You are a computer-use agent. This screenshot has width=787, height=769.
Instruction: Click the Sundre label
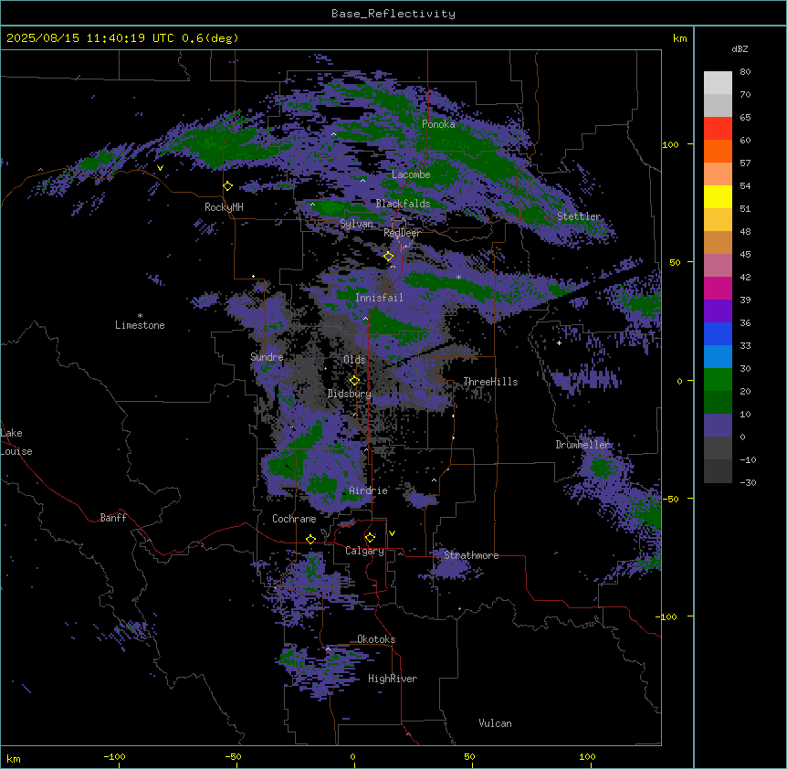(x=267, y=357)
